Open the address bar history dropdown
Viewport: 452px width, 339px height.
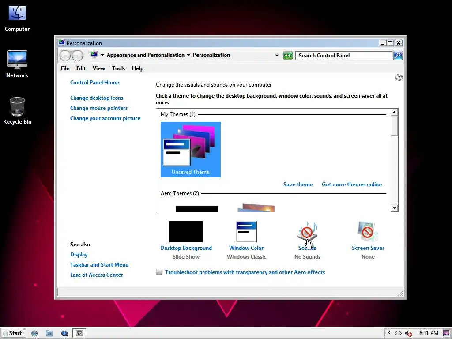pyautogui.click(x=277, y=55)
